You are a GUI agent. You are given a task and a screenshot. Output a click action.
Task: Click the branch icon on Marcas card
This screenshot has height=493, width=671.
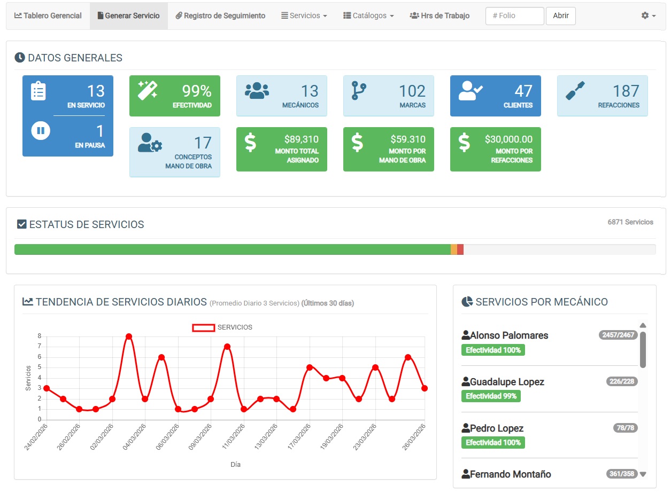click(358, 91)
